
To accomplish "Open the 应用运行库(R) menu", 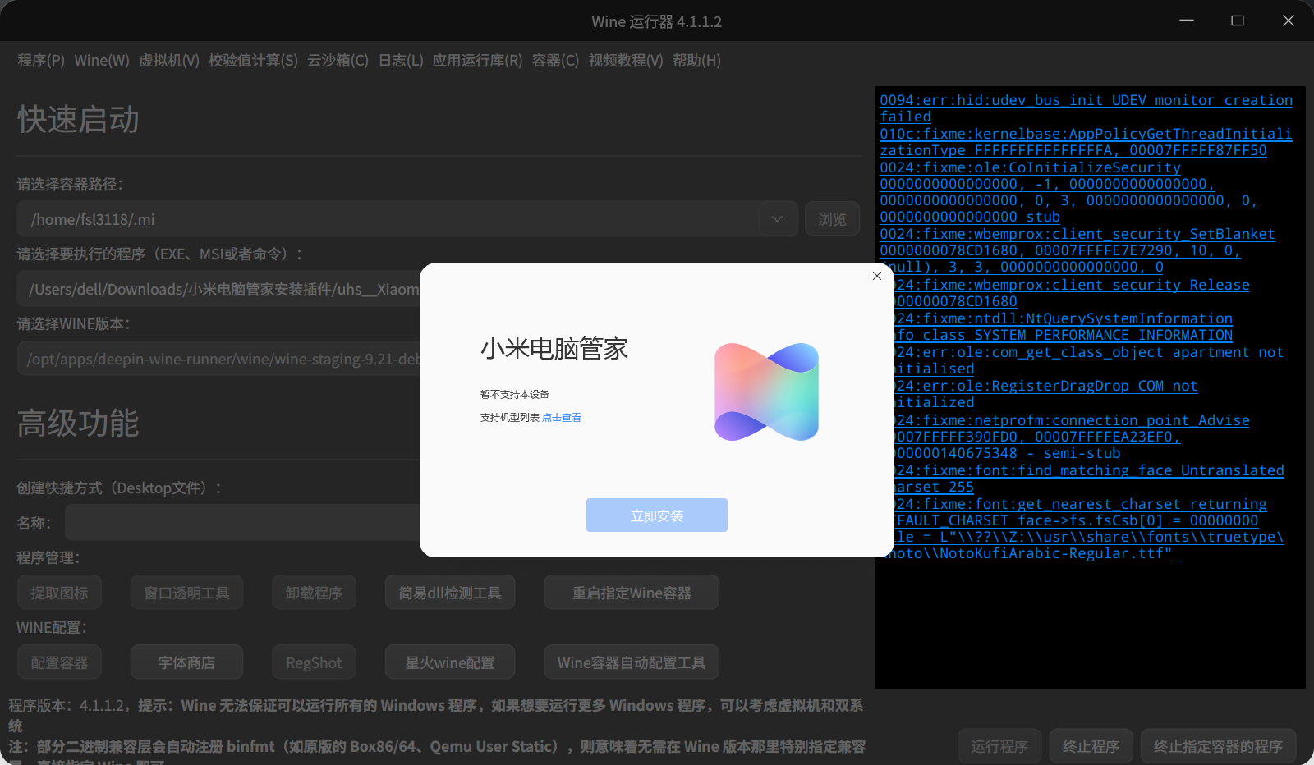I will pos(477,61).
